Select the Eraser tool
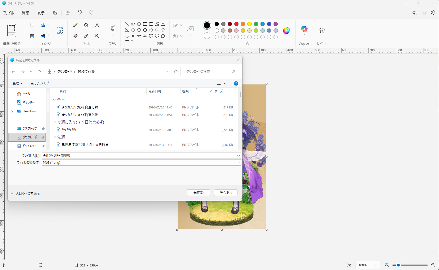This screenshot has height=270, width=439. pyautogui.click(x=75, y=36)
